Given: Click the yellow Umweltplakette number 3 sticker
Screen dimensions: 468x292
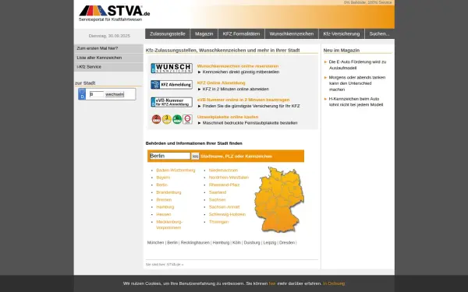Looking at the screenshot, I should [167, 119].
